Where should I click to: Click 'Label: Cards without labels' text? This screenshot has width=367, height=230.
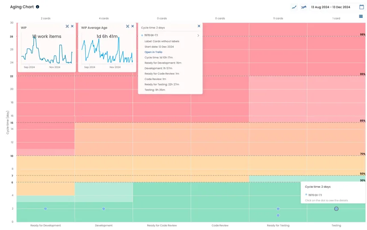[x=162, y=41]
